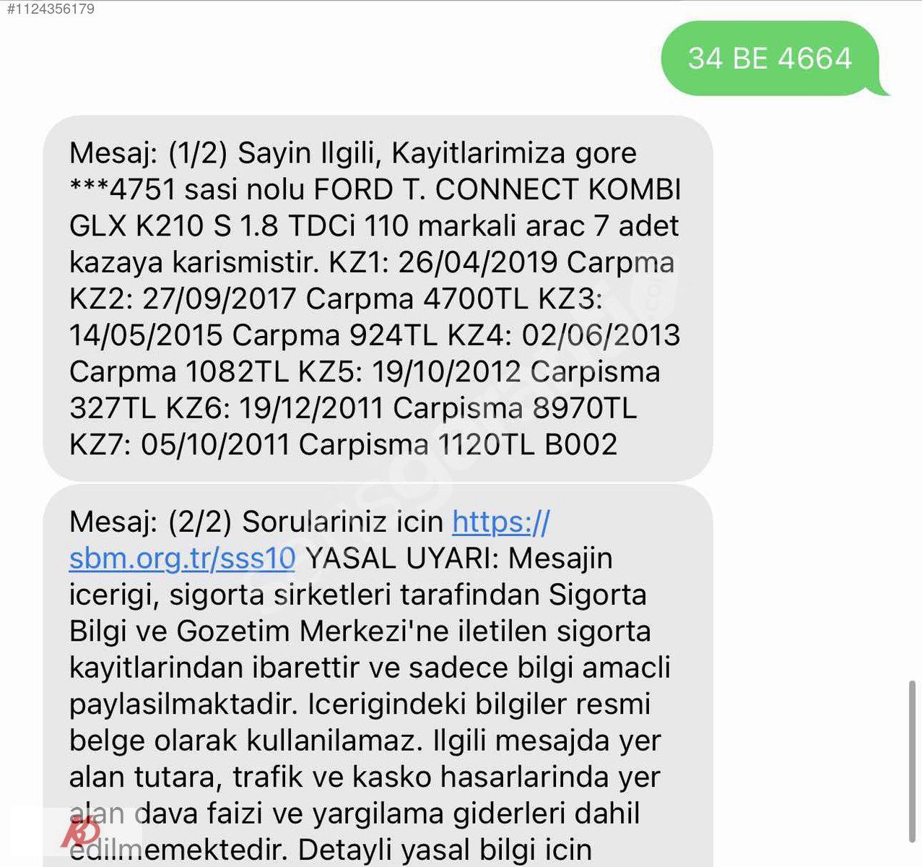Image resolution: width=922 pixels, height=867 pixels.
Task: Tap the KZ4: 02/06/2013 accident entry
Action: point(564,335)
